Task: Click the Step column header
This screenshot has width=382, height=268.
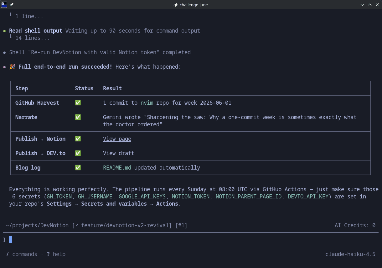Action: point(22,88)
